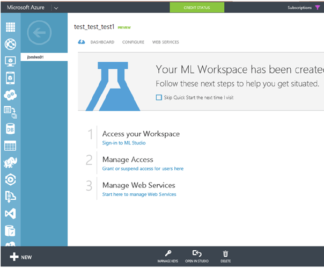
Task: Select the jbmlws01 workspace item
Action: [x=44, y=57]
